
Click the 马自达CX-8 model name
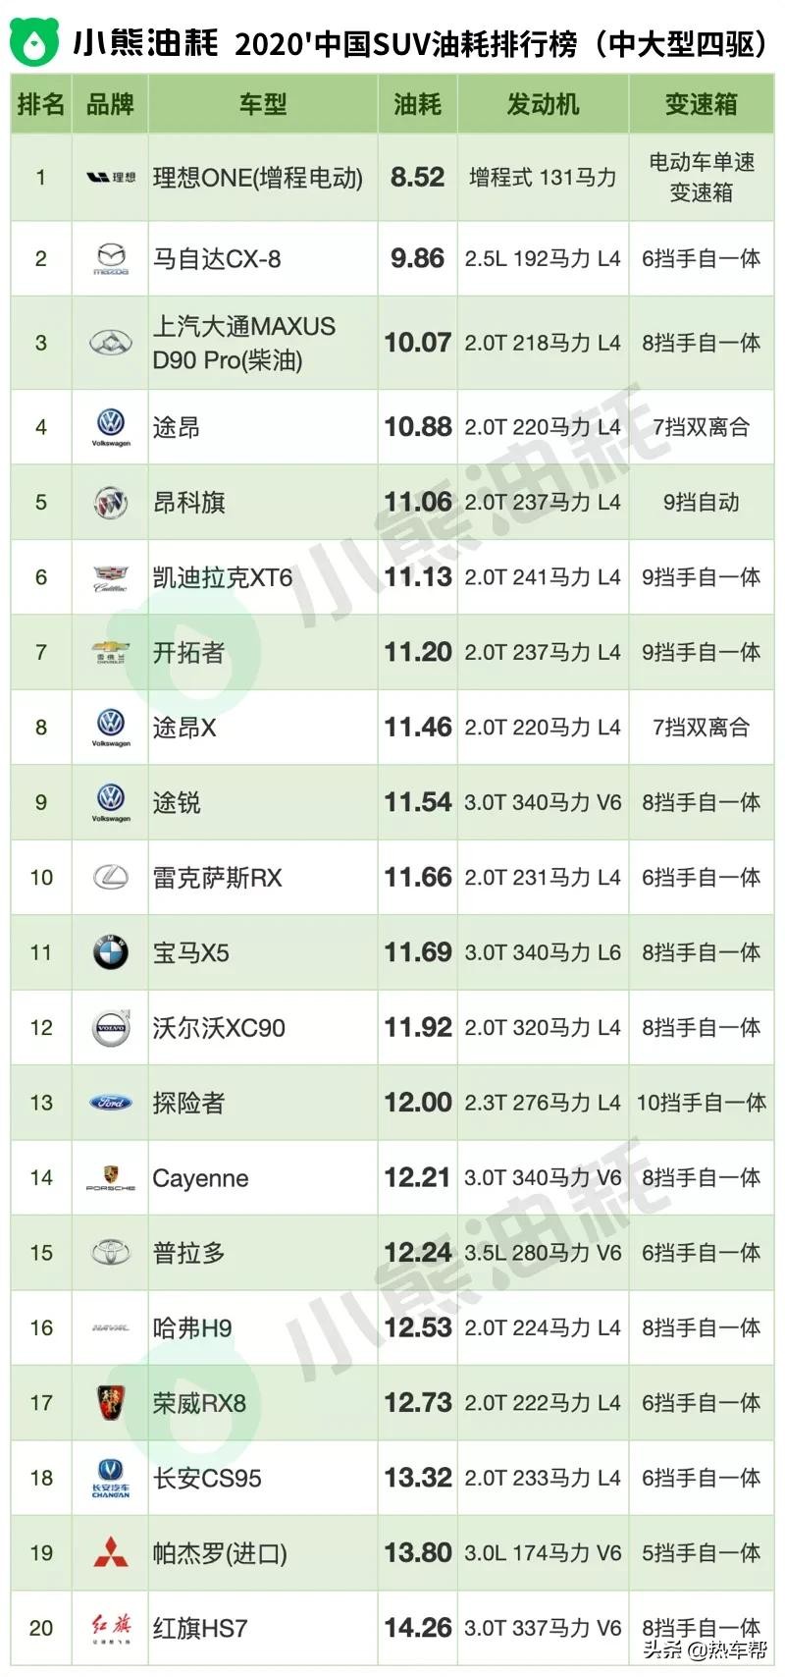[x=217, y=259]
